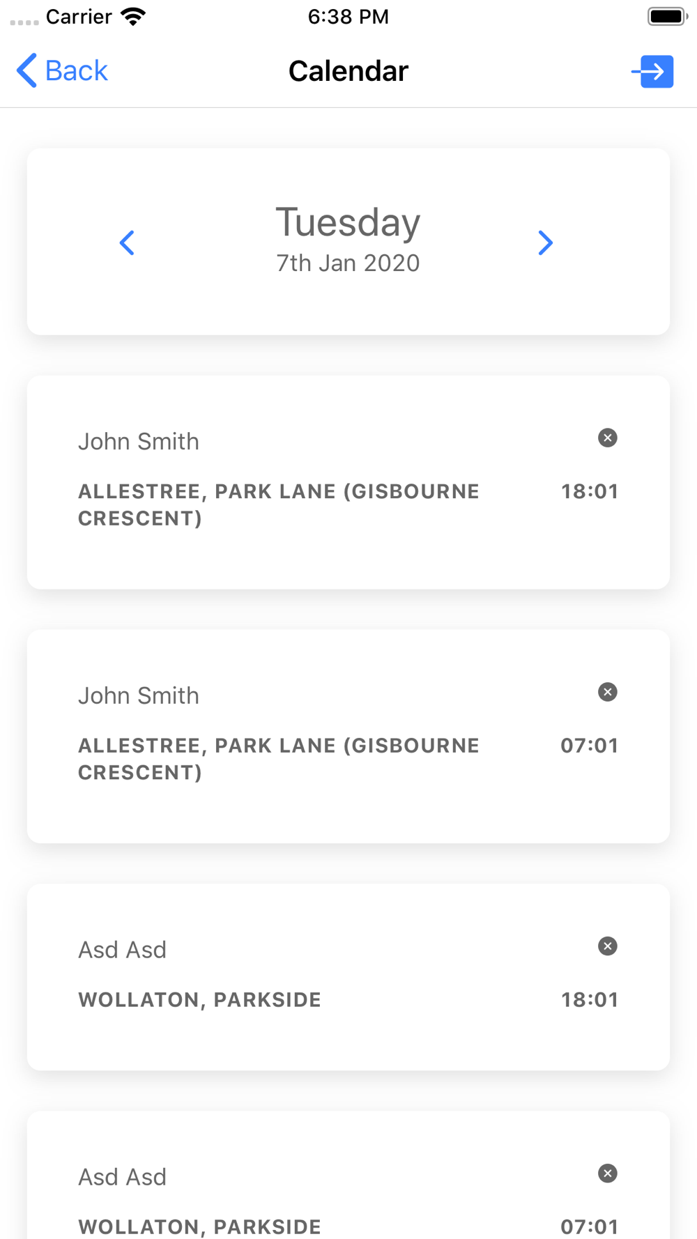The image size is (697, 1239).
Task: Tap the back chevron arrow
Action: pyautogui.click(x=26, y=71)
